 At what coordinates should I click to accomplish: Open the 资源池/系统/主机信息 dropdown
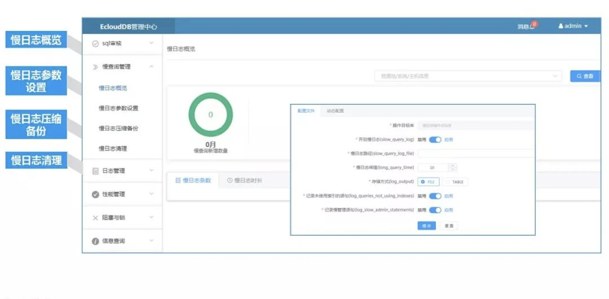(x=468, y=76)
